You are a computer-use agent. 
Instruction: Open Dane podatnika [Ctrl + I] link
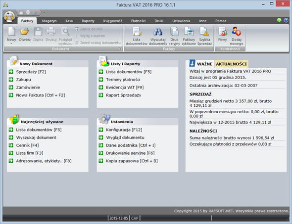[131, 145]
